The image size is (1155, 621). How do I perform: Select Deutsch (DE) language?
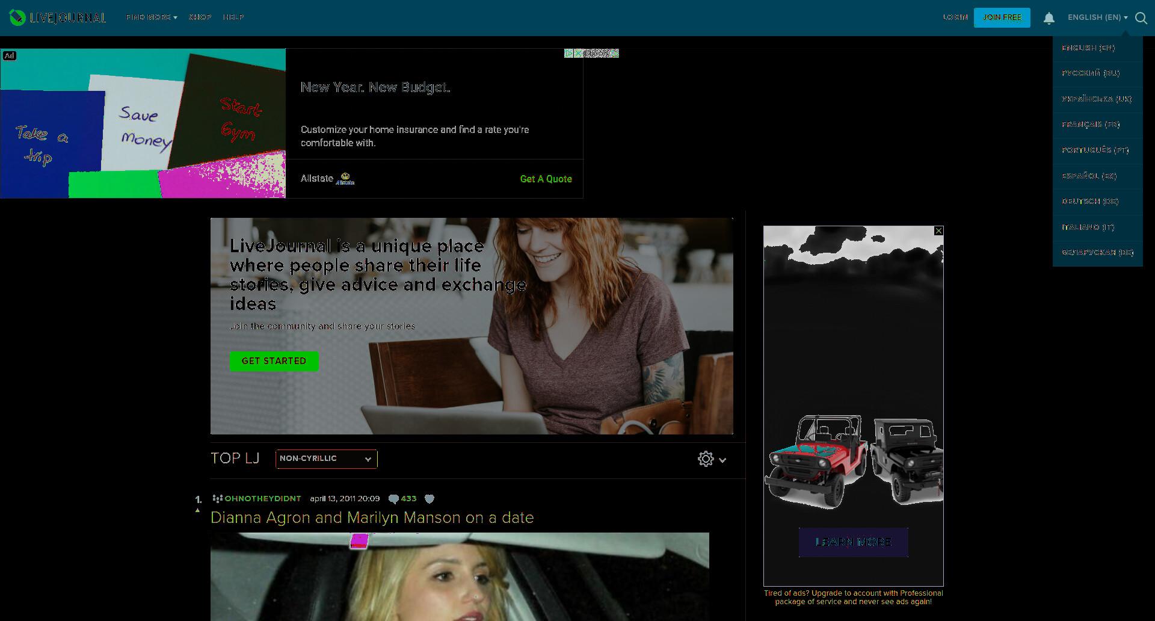(x=1098, y=202)
